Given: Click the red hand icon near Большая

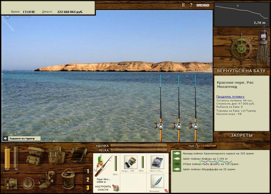Looking at the screenshot, I should 166,191.
